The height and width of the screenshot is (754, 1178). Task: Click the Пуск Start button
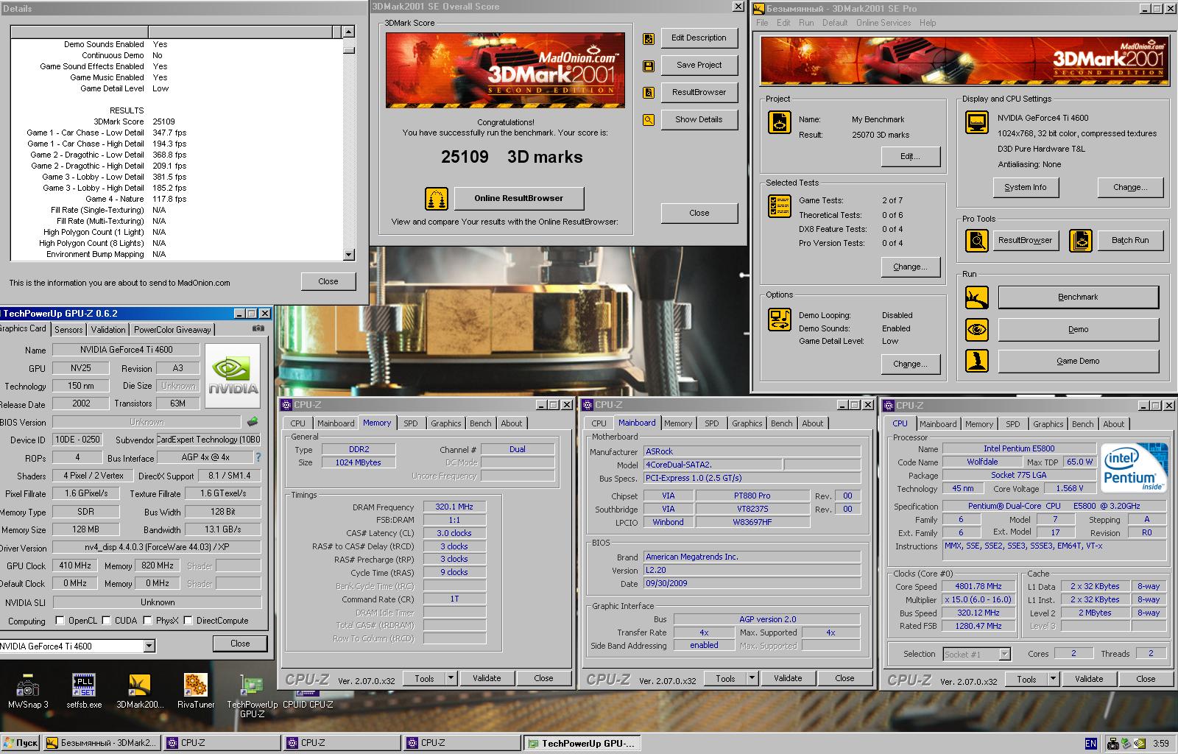(21, 743)
